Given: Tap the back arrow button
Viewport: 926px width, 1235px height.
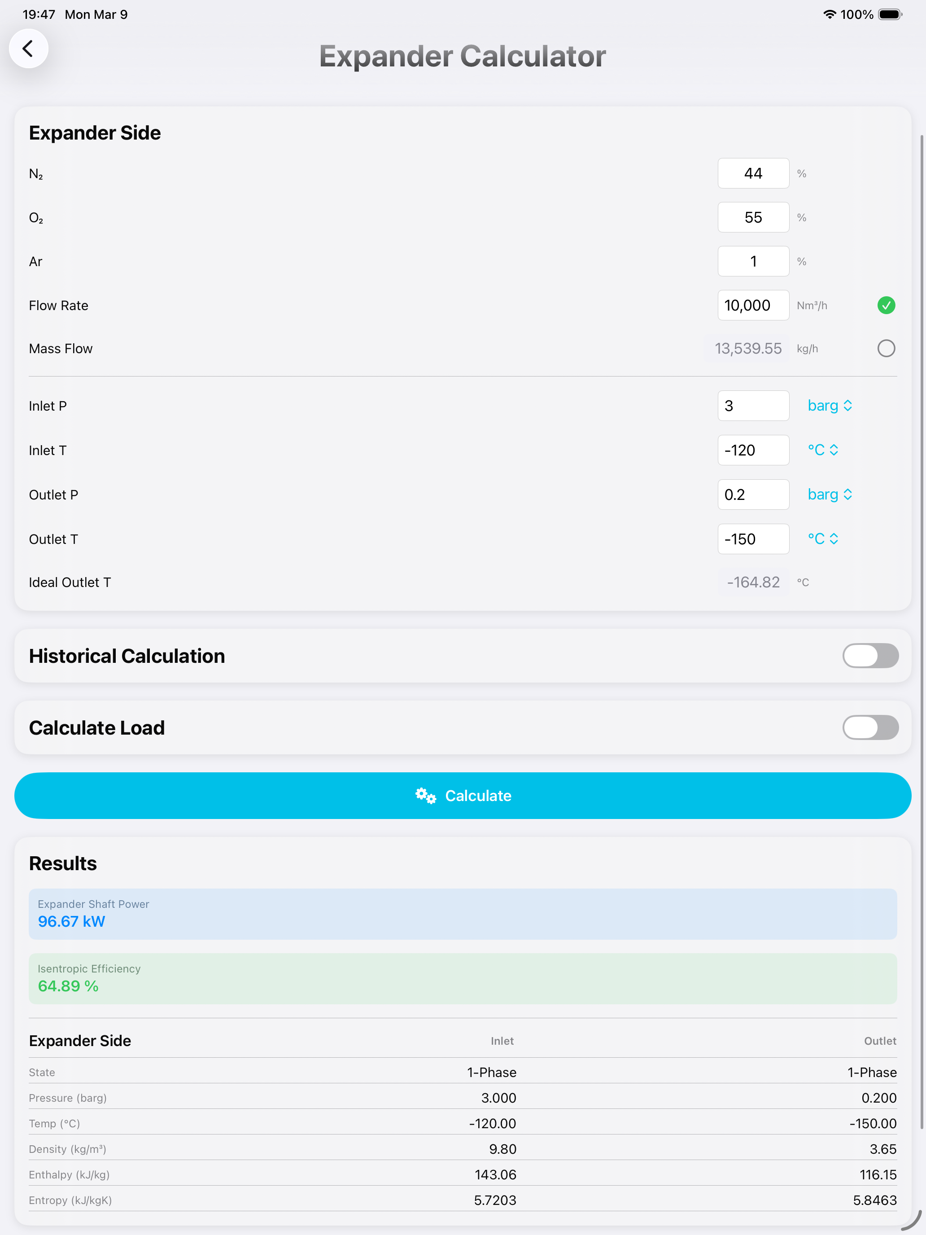Looking at the screenshot, I should (x=28, y=48).
